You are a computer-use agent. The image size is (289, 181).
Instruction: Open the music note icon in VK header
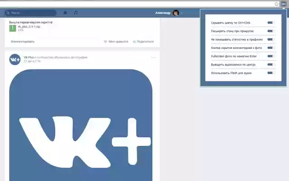coord(75,13)
